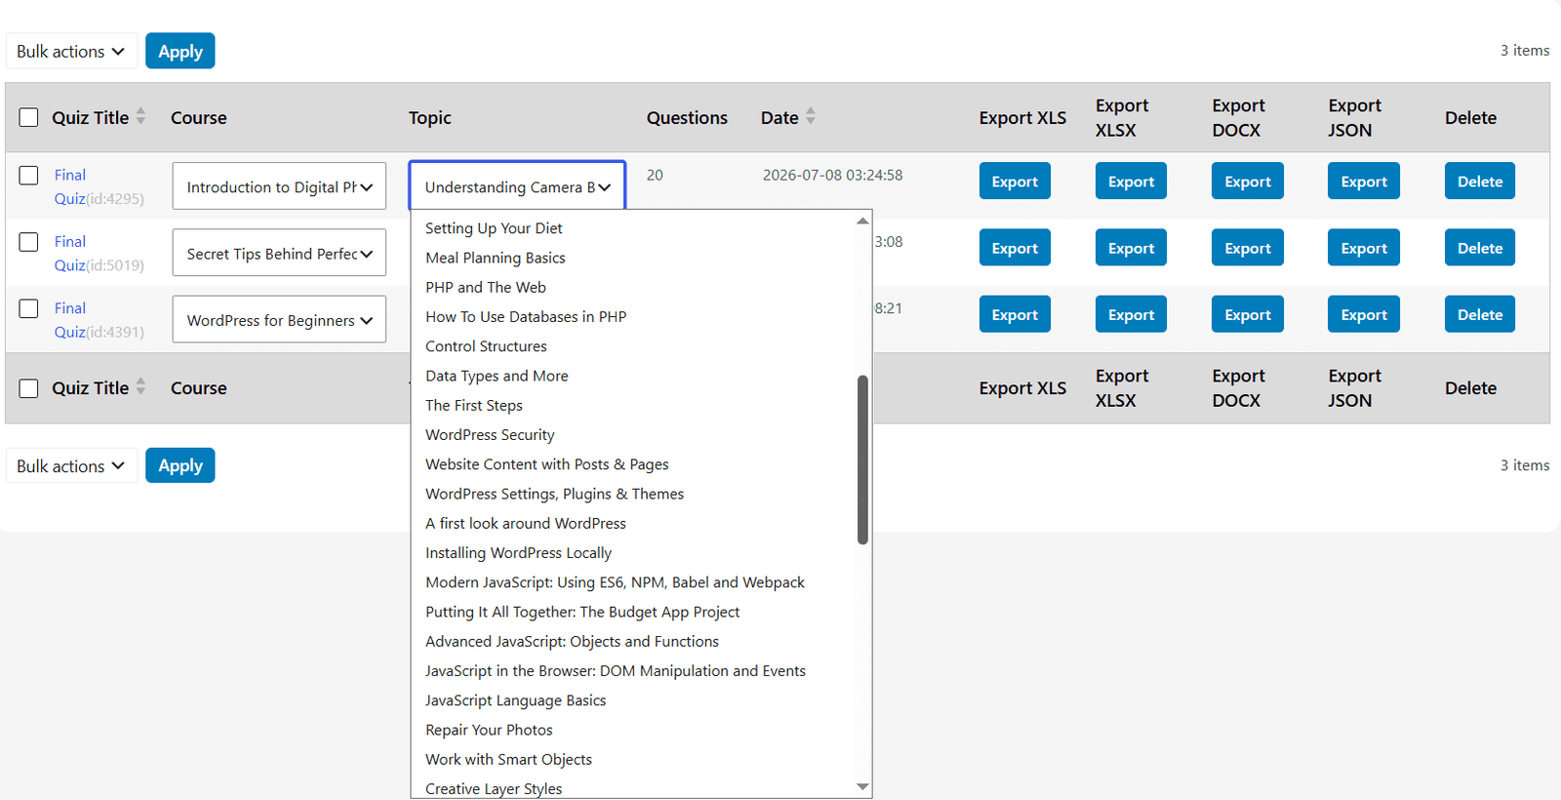
Task: Delete the Final Quiz id:4391 row
Action: 1480,314
